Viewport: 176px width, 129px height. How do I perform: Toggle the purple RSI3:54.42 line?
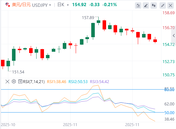coord(99,82)
